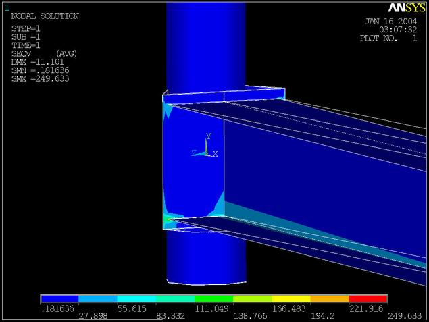Click the SUB =1 label
The height and width of the screenshot is (322, 429).
pyautogui.click(x=26, y=37)
